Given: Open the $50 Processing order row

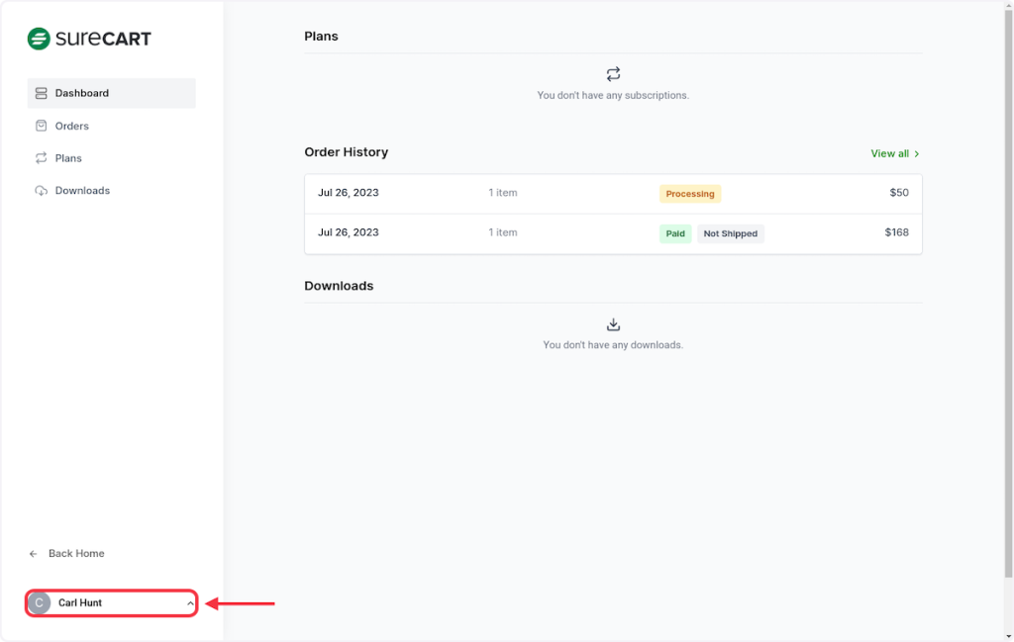Looking at the screenshot, I should pyautogui.click(x=613, y=194).
